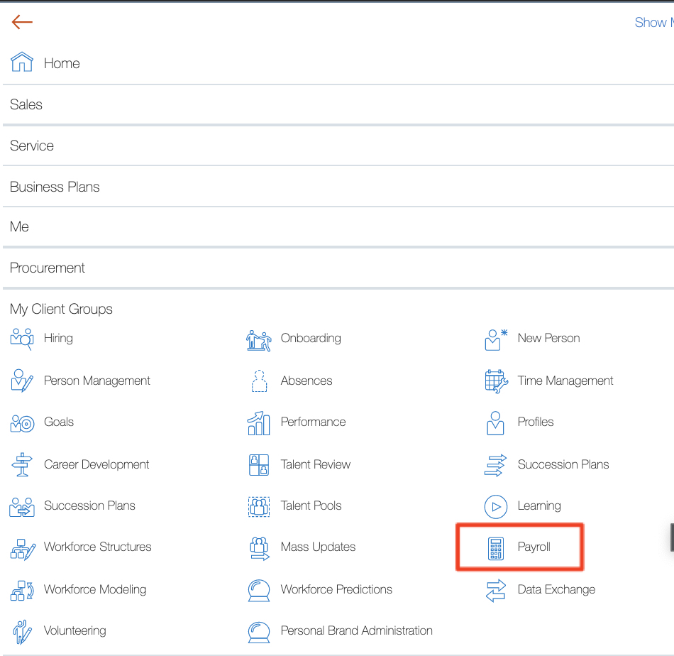Click the Onboarding icon
Viewport: 674px width, 656px height.
point(258,339)
